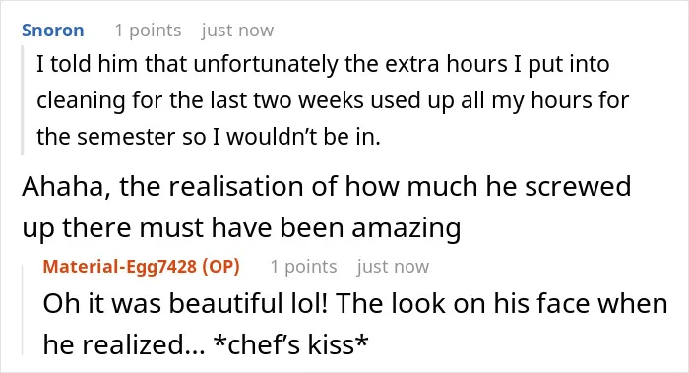The width and height of the screenshot is (689, 373).
Task: Collapse the OP reply using its thread line
Action: (x=23, y=310)
